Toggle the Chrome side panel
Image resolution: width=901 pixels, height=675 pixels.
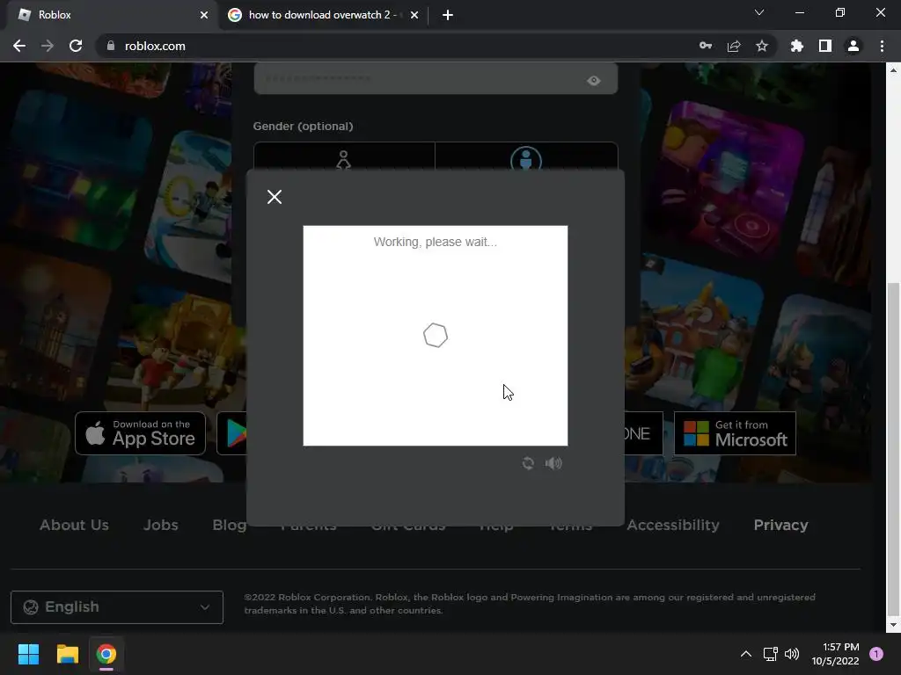[825, 46]
